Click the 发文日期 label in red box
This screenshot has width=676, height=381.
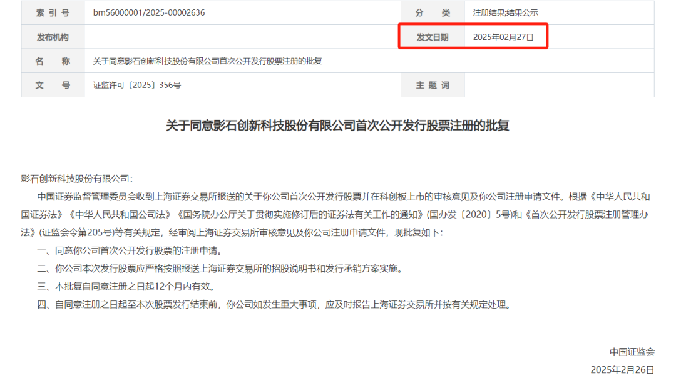point(433,37)
